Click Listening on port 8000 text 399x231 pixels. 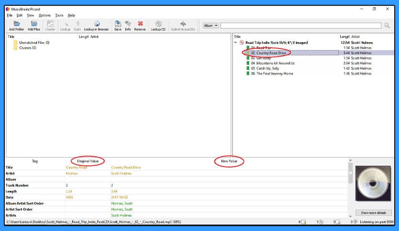pyautogui.click(x=377, y=222)
